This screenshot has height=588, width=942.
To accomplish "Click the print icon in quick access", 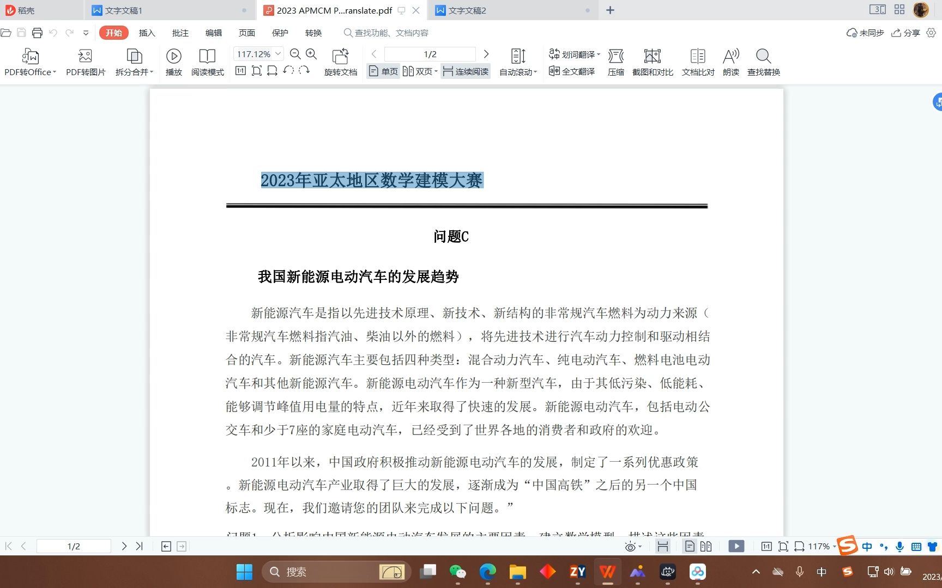I will [x=37, y=33].
